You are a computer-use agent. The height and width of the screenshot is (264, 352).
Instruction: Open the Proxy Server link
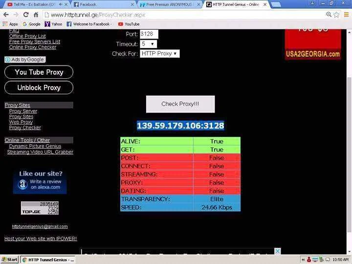pyautogui.click(x=23, y=111)
